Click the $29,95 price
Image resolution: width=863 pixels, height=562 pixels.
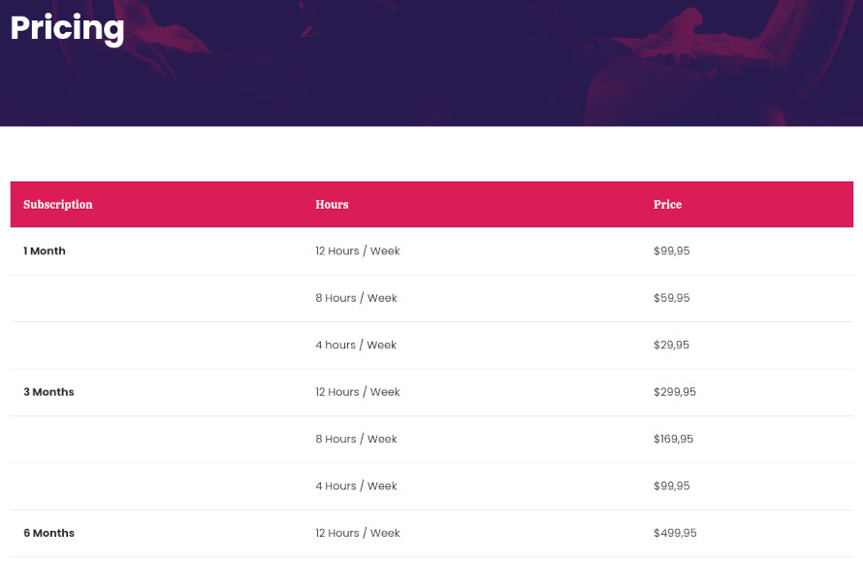click(671, 345)
